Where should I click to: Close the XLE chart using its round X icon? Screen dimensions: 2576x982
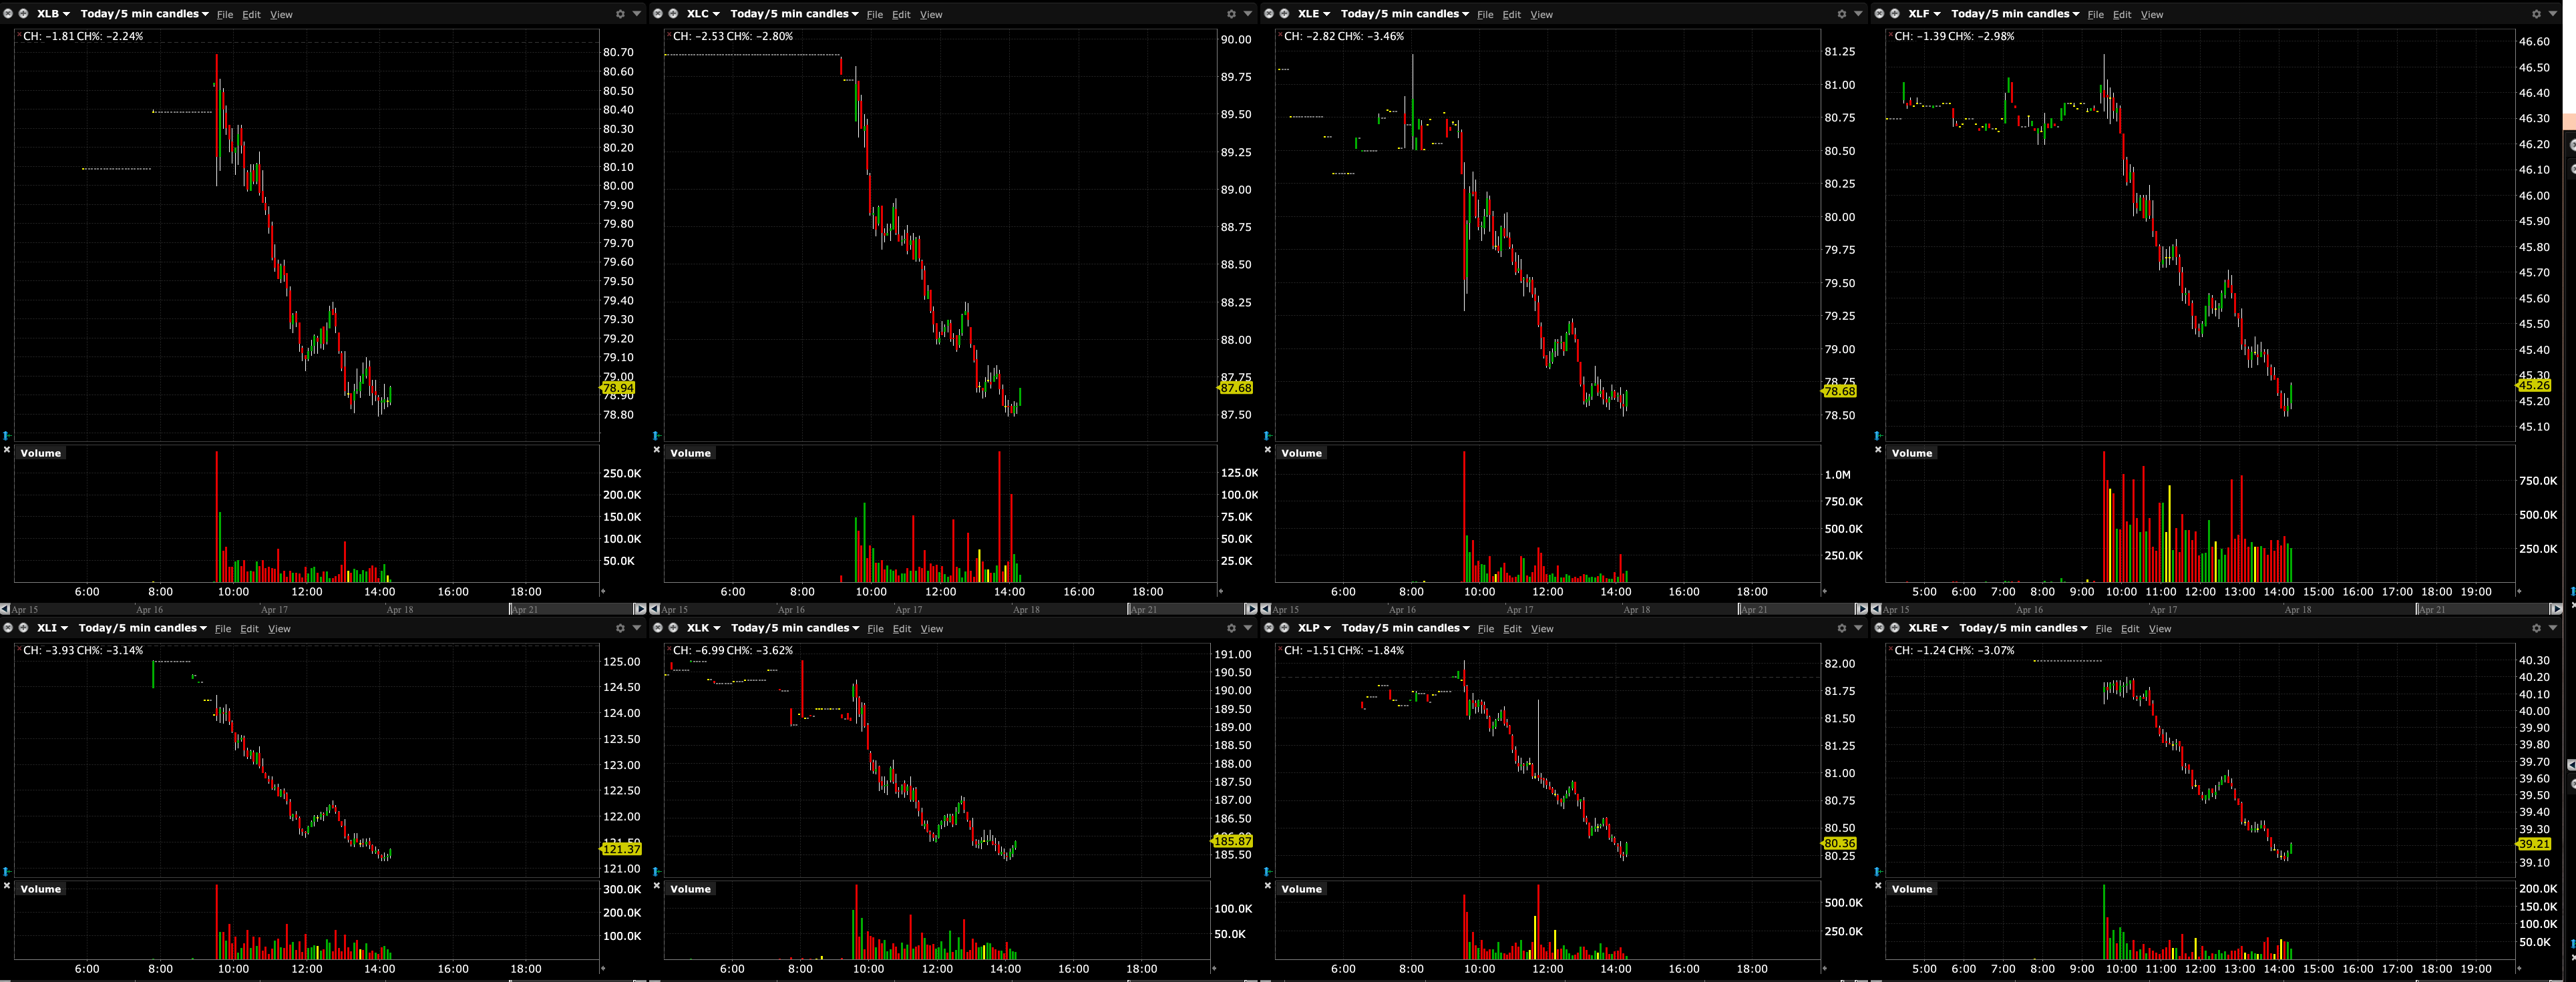point(1269,14)
